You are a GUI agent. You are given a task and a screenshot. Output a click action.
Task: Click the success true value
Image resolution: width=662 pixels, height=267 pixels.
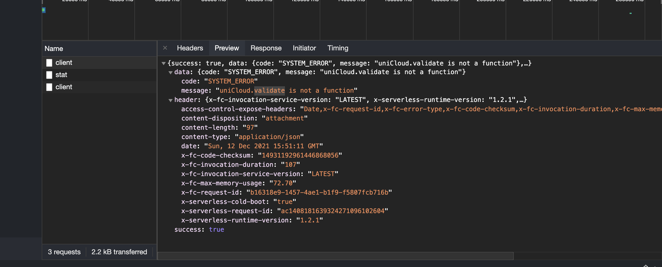(x=216, y=230)
